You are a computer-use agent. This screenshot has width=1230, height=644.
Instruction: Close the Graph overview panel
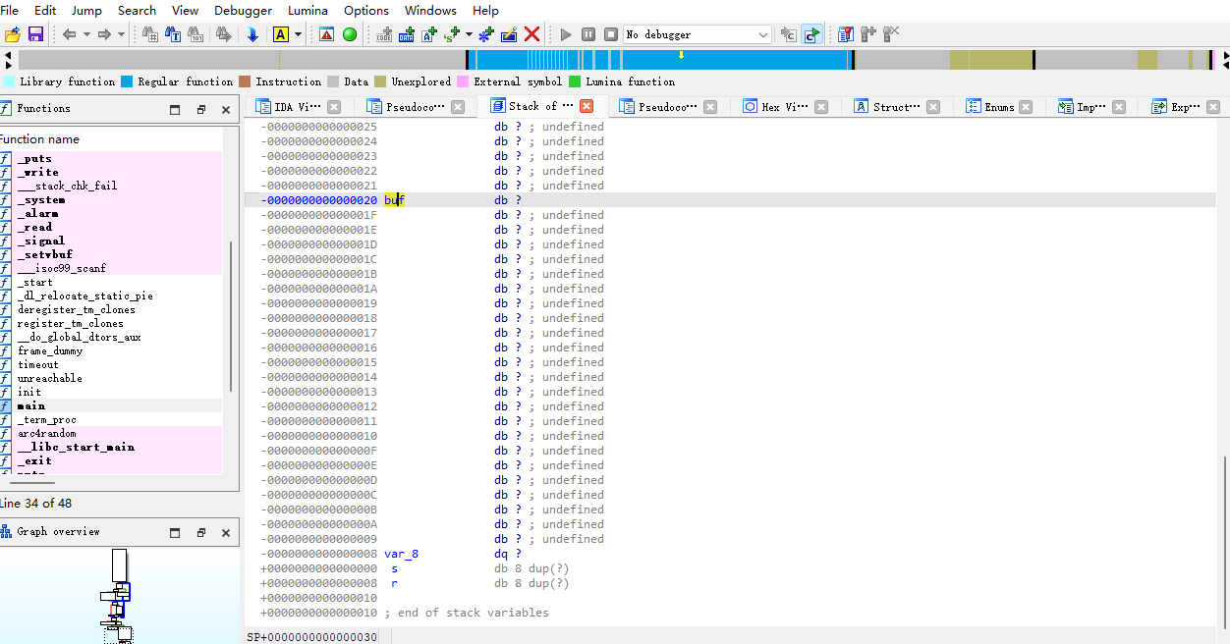coord(226,532)
